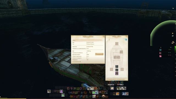Select the empty stern slot on the left
Image resolution: width=176 pixels, height=99 pixels.
pyautogui.click(x=111, y=69)
